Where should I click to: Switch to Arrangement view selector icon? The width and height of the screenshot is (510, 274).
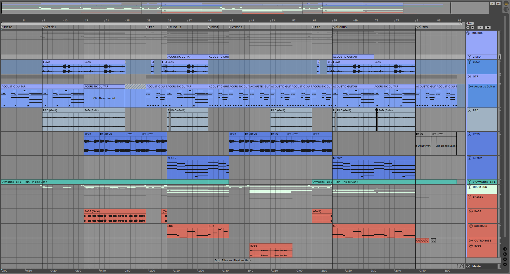[x=506, y=3]
